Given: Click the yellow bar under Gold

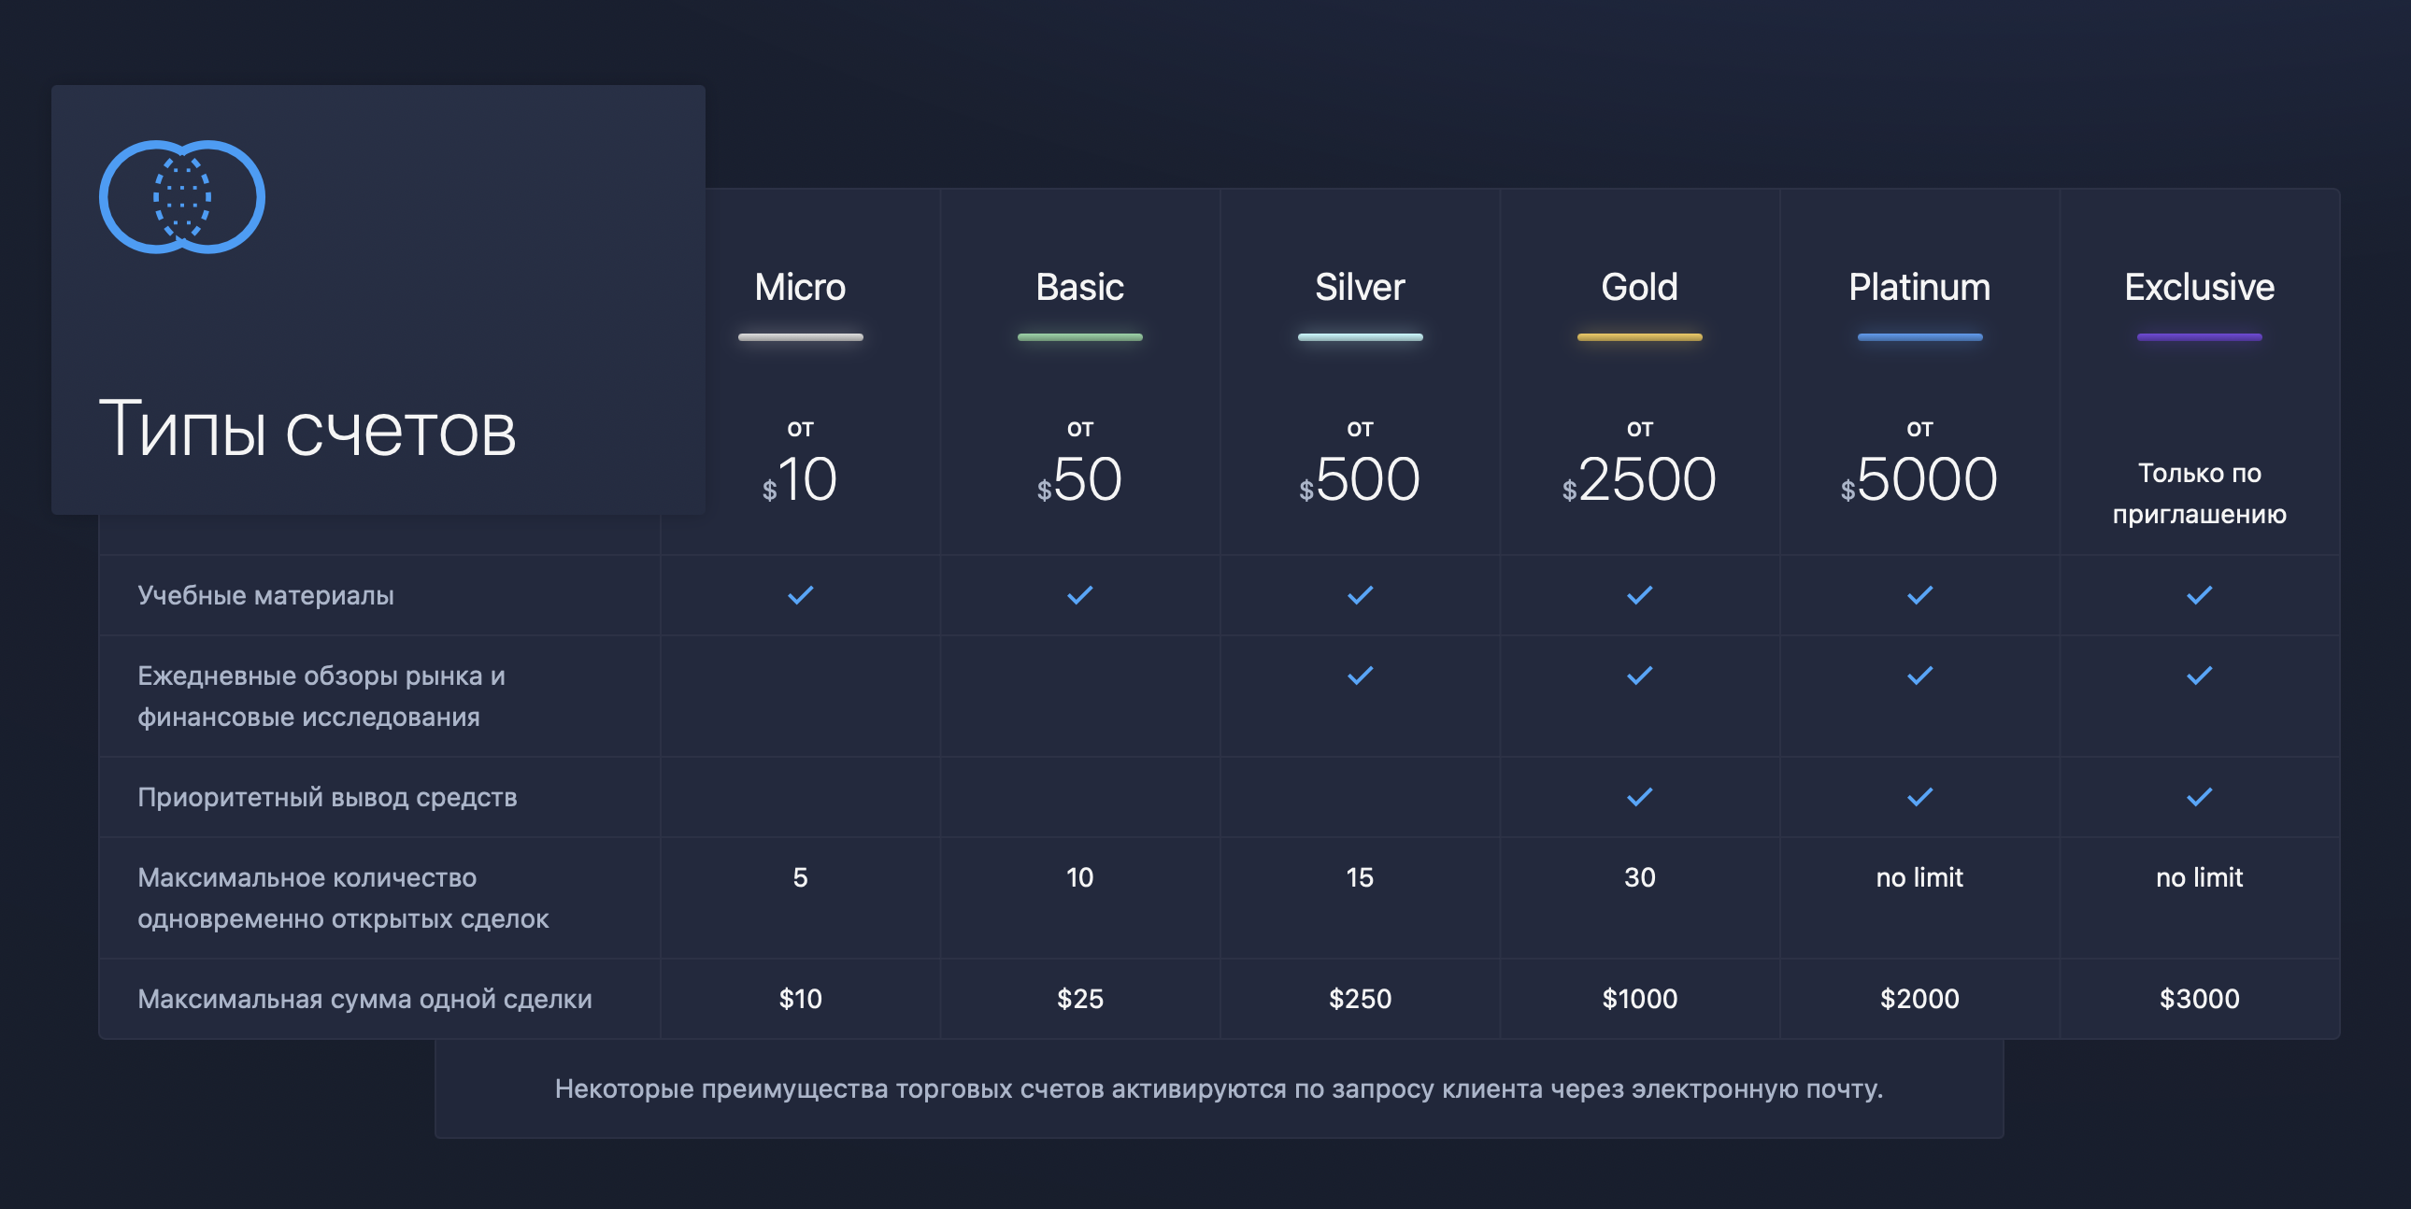Looking at the screenshot, I should tap(1639, 337).
